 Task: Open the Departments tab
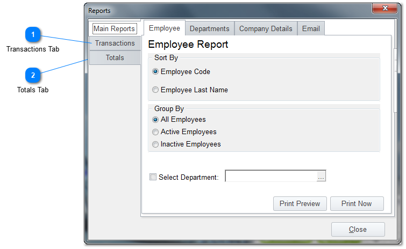[x=210, y=28]
